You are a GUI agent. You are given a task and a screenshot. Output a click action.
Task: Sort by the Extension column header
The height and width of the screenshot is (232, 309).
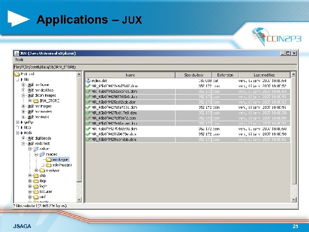pyautogui.click(x=225, y=75)
